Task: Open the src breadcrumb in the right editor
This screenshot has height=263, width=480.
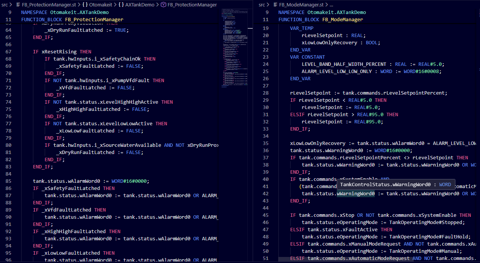Action: click(262, 5)
